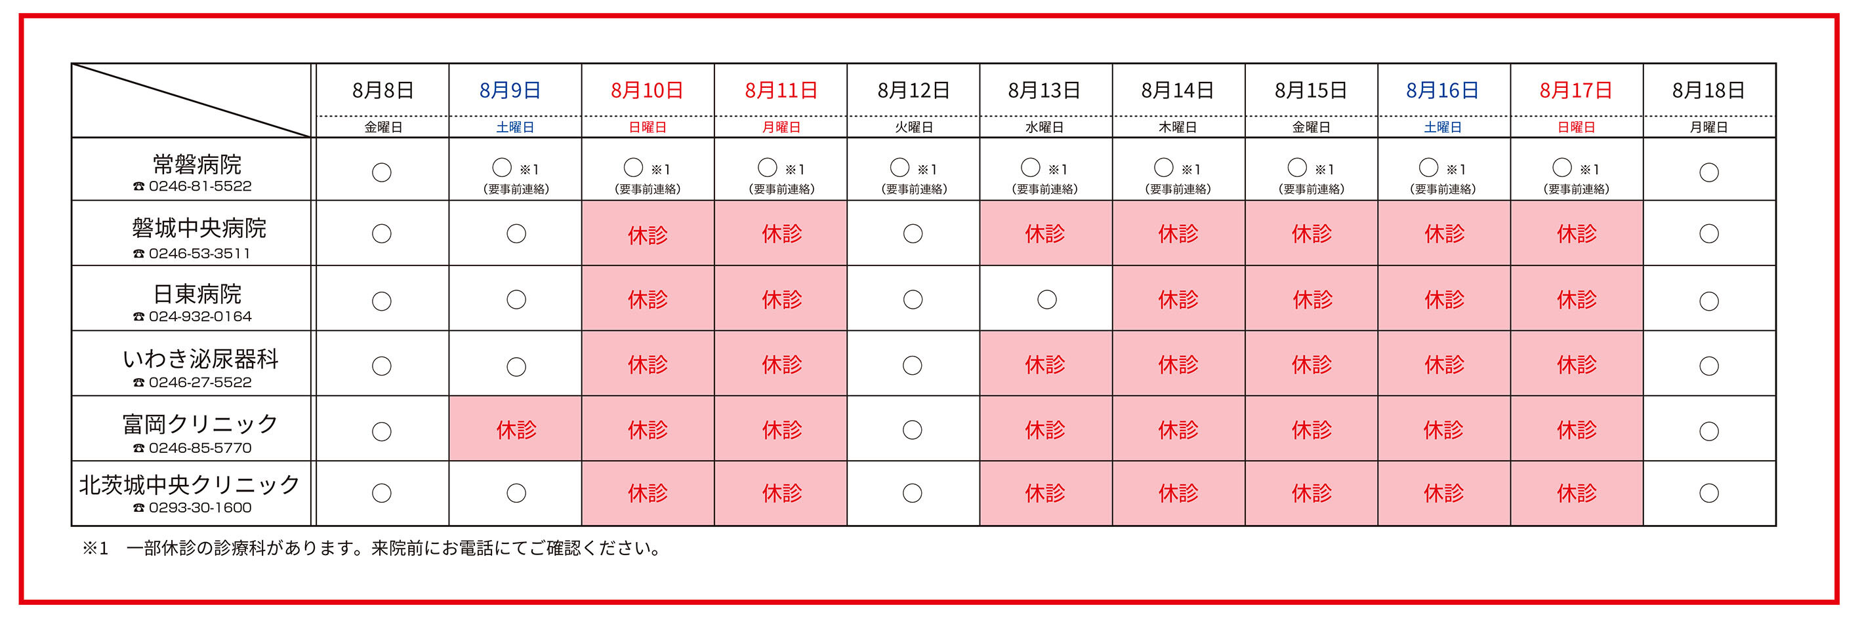Click the 8月18日 Monday column header

point(1709,100)
